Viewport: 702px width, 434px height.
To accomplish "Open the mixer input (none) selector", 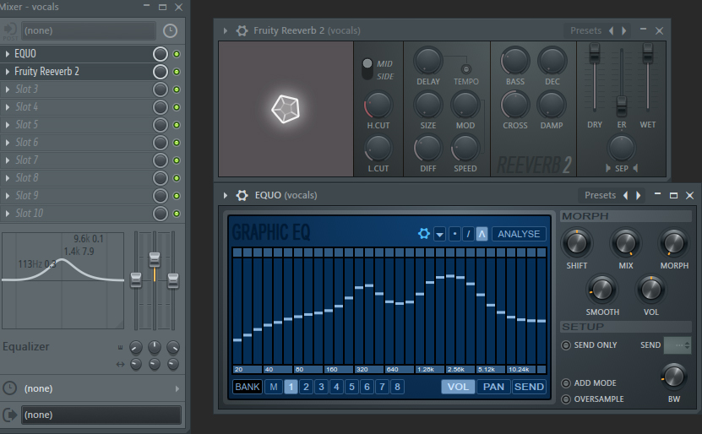I will [88, 30].
